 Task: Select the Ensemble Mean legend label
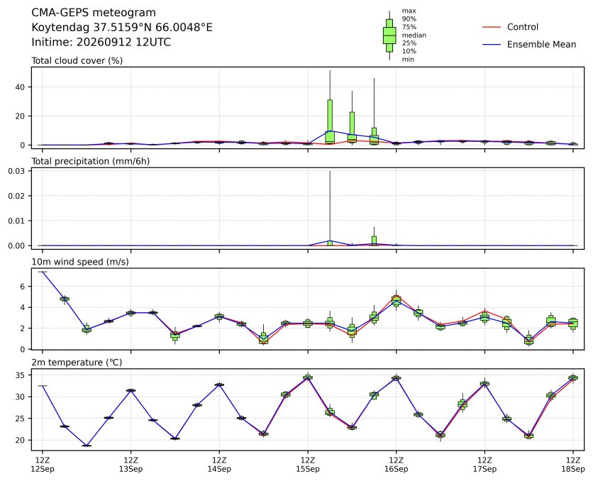(x=541, y=45)
